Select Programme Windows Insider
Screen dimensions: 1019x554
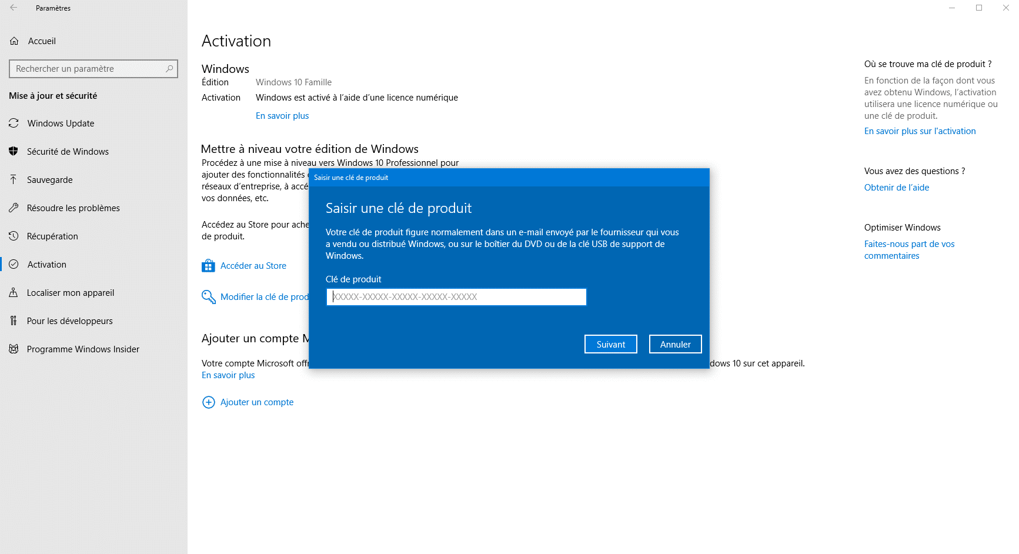click(83, 349)
